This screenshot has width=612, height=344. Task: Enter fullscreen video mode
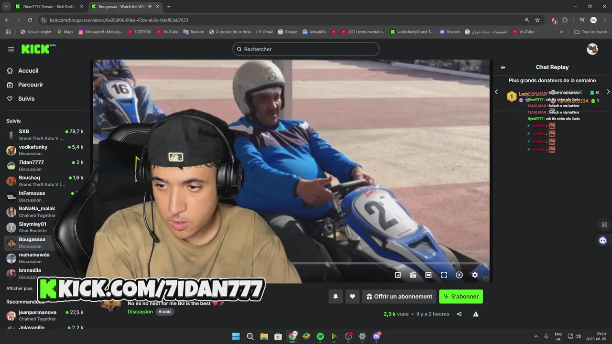[x=444, y=275]
